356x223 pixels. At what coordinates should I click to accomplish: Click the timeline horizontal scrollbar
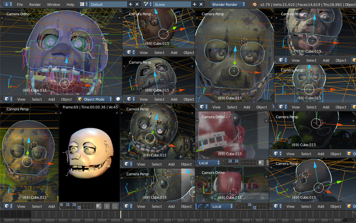[178, 220]
